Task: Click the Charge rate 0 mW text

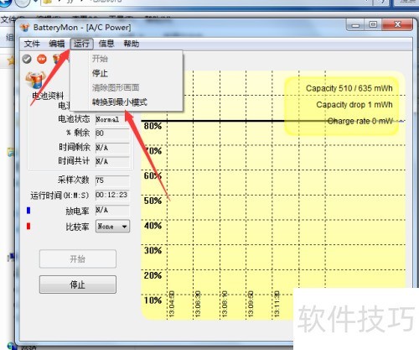Action: click(360, 121)
